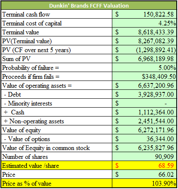The width and height of the screenshot is (178, 189).
Task: Click the Sum of PV label
Action: [x=16, y=59]
